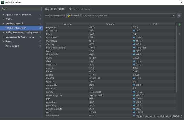Click the copy icon beside Auto Import
This screenshot has height=120, width=184.
tap(40, 46)
